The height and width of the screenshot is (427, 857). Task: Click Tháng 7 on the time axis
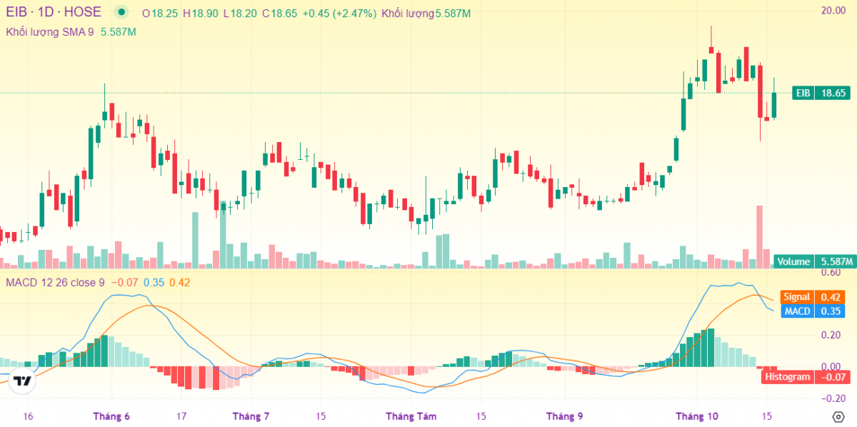point(251,416)
